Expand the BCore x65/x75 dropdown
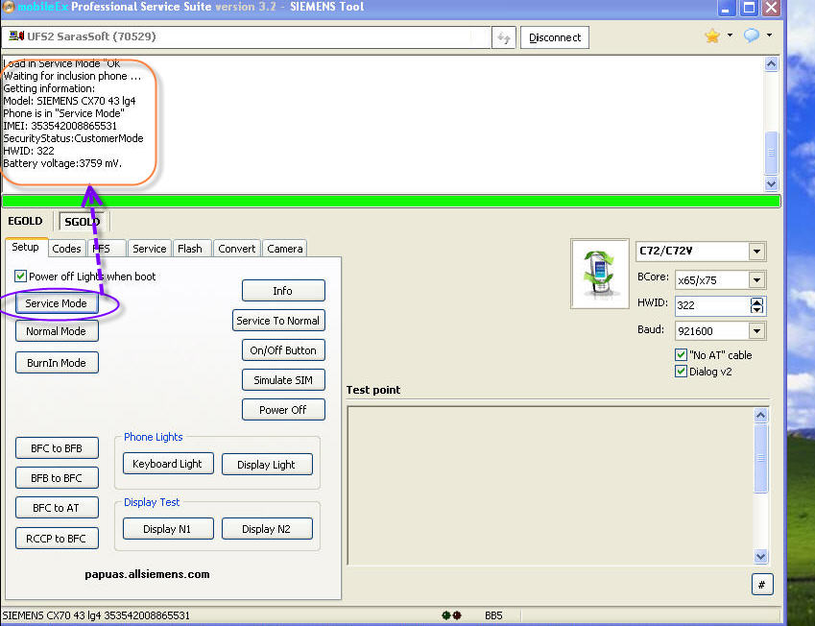Image resolution: width=815 pixels, height=626 pixels. 756,280
